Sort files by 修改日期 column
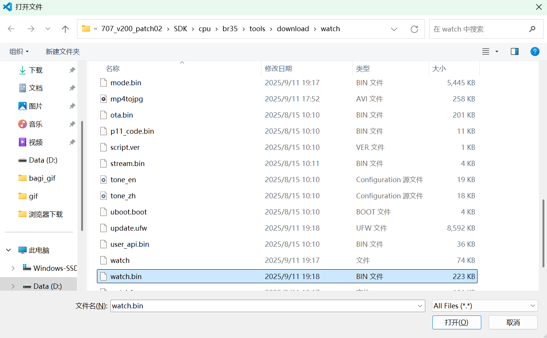The image size is (547, 338). pyautogui.click(x=278, y=69)
